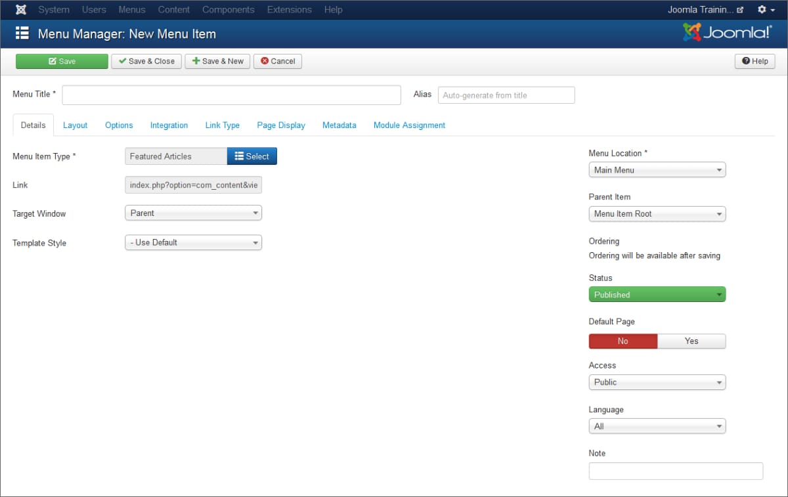The width and height of the screenshot is (788, 497).
Task: Click the external link icon next to Joomla Trainin...
Action: tap(739, 9)
